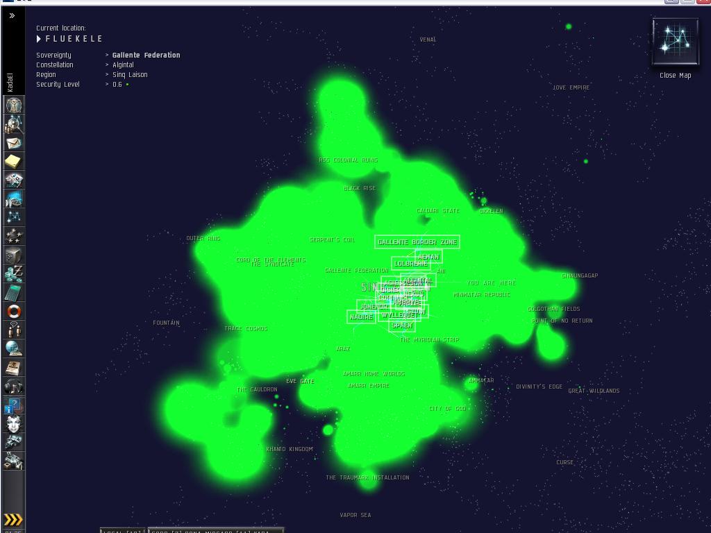Click the EVE GATE label
711x533 pixels.
pos(300,381)
